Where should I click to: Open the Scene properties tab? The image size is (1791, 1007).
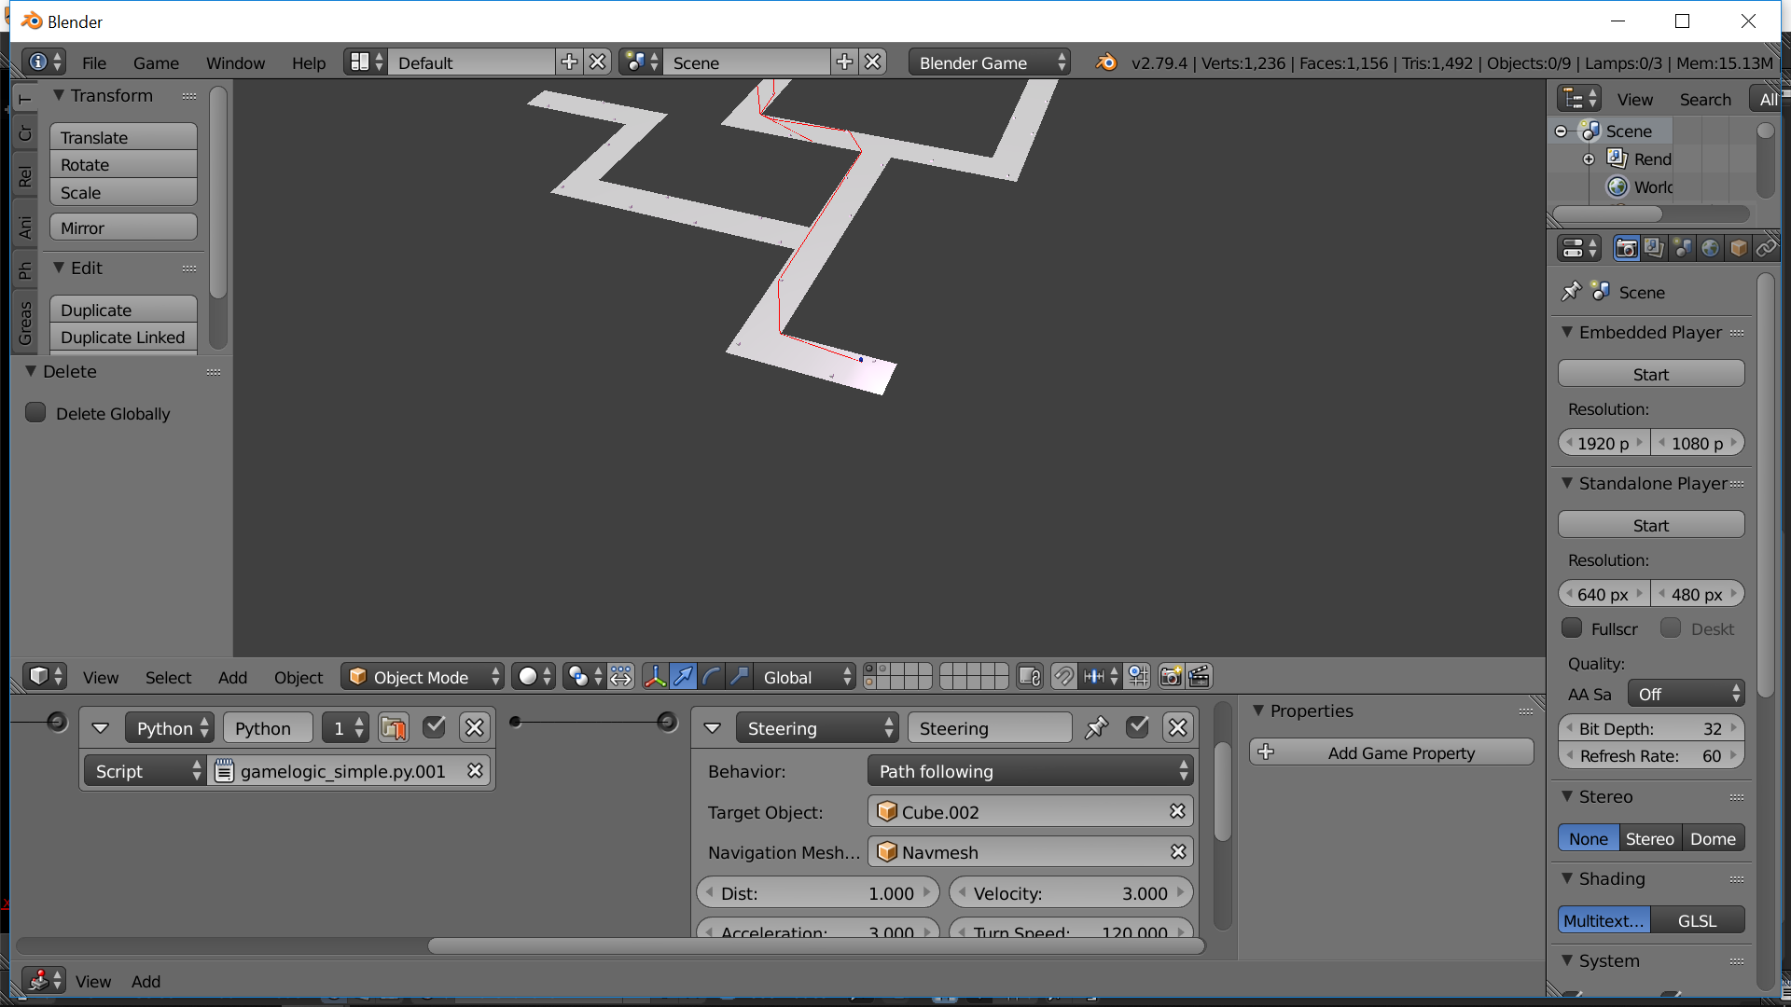click(1682, 248)
